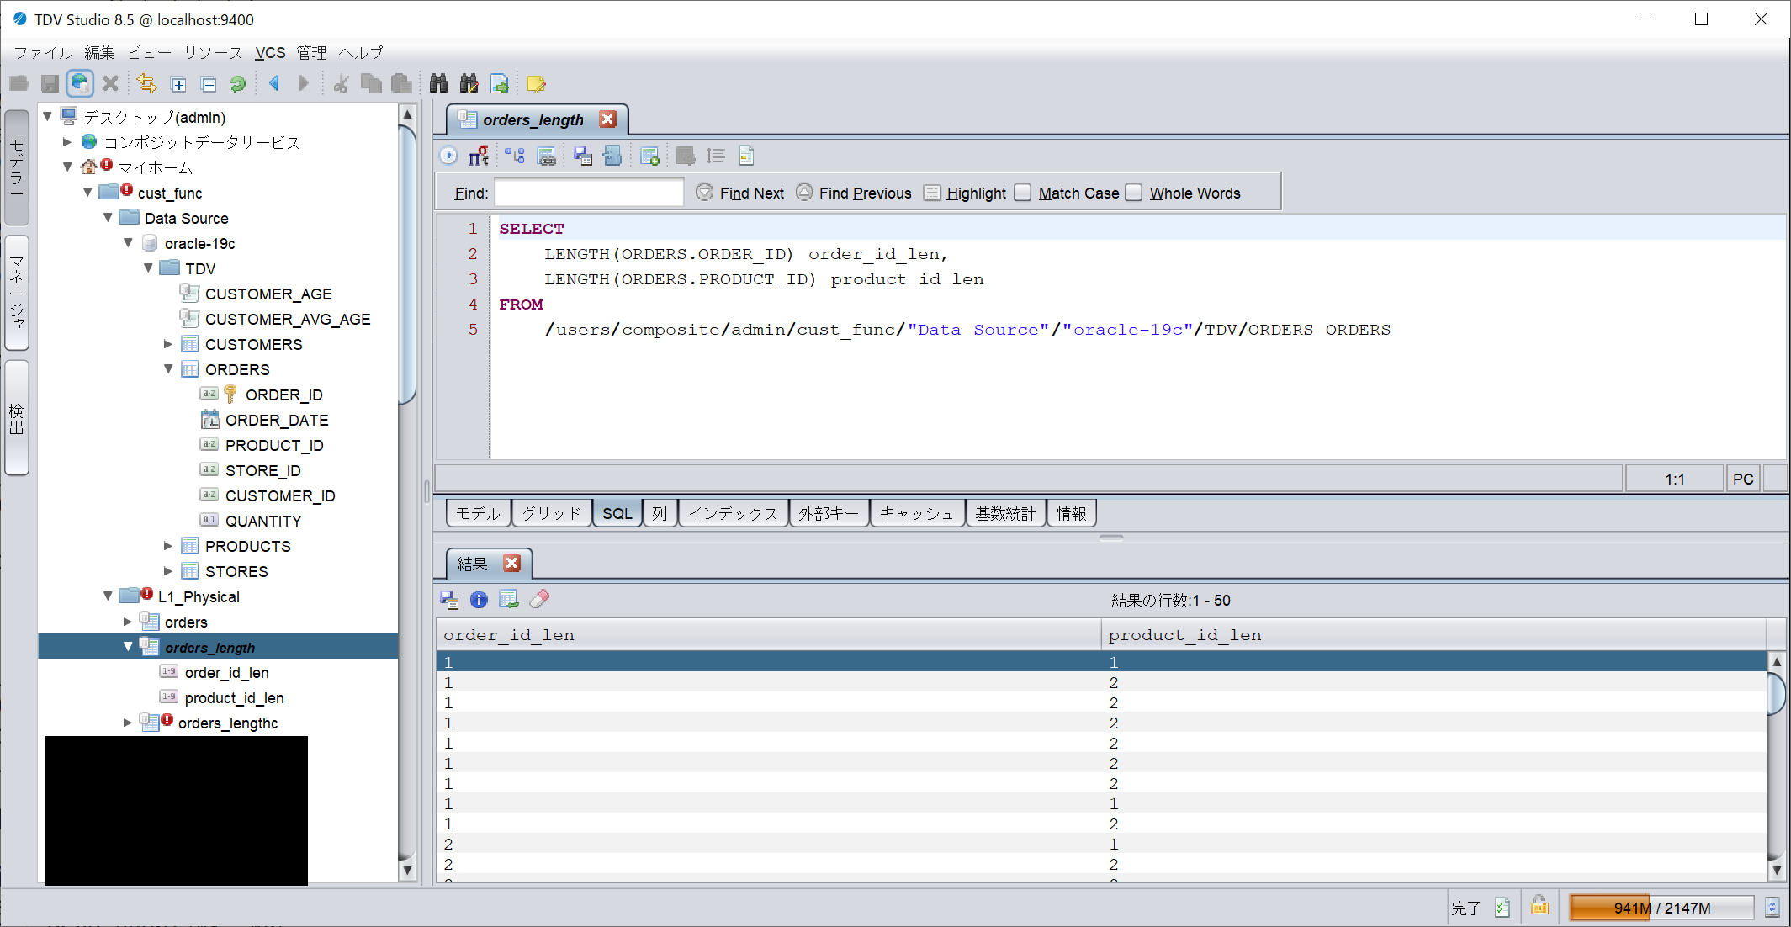Click the blue import arrow icon in editor toolbar
This screenshot has height=927, width=1791.
pyautogui.click(x=612, y=156)
